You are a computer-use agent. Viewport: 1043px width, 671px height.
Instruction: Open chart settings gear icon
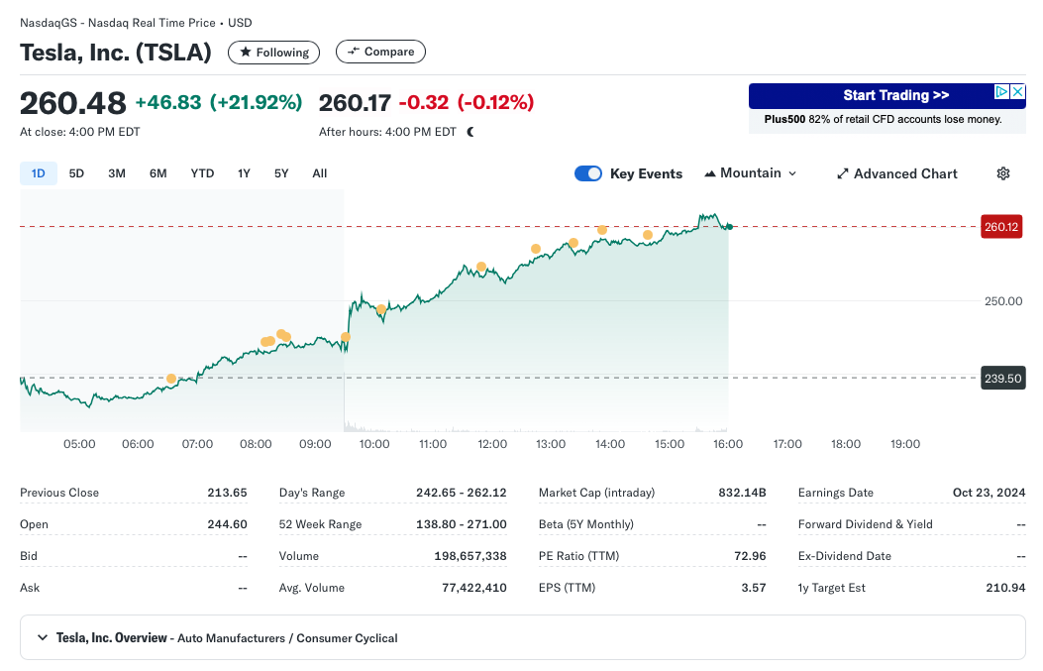click(1003, 173)
